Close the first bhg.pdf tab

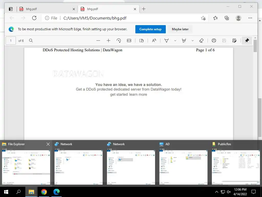coord(74,9)
